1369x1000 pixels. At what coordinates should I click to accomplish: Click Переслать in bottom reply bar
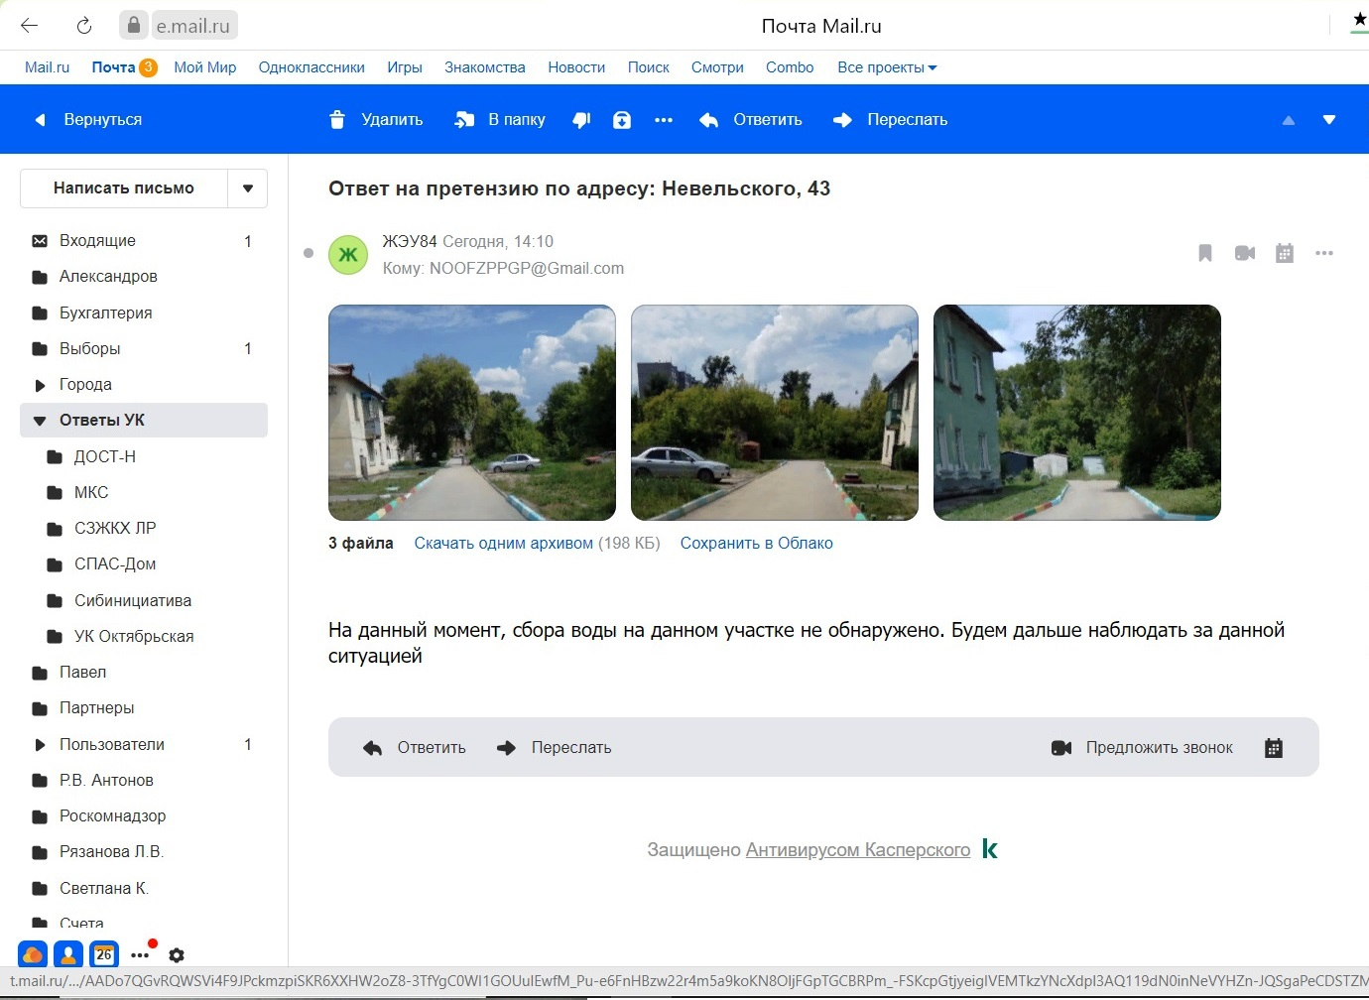point(554,748)
